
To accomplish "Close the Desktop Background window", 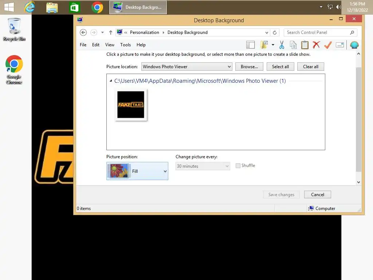I will click(x=354, y=19).
